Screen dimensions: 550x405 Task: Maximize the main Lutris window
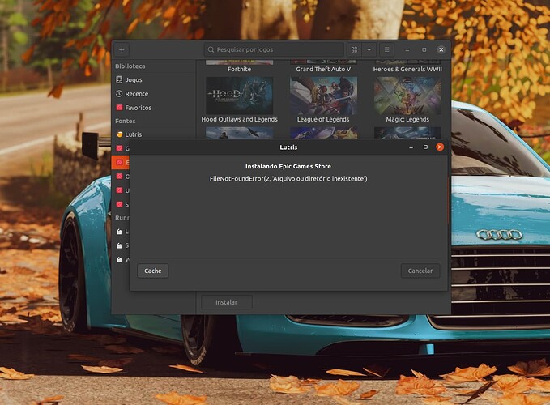pos(424,49)
